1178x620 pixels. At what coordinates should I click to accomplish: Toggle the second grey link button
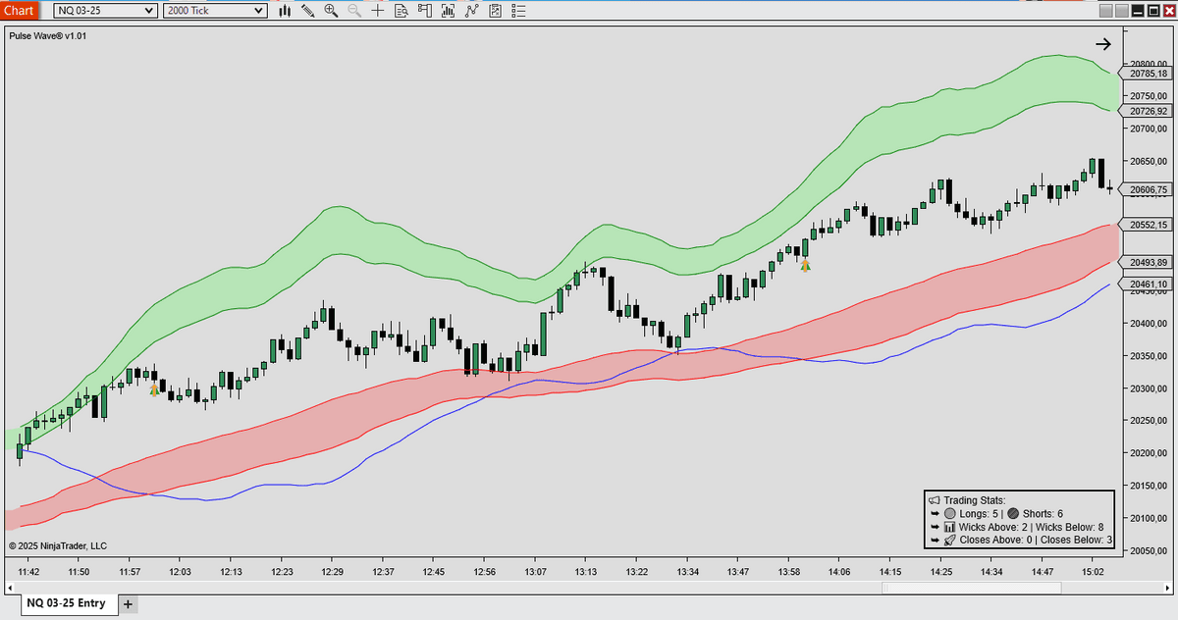[1122, 11]
